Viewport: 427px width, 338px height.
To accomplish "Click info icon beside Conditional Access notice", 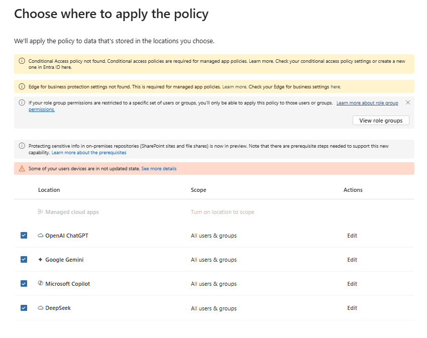I will point(22,61).
